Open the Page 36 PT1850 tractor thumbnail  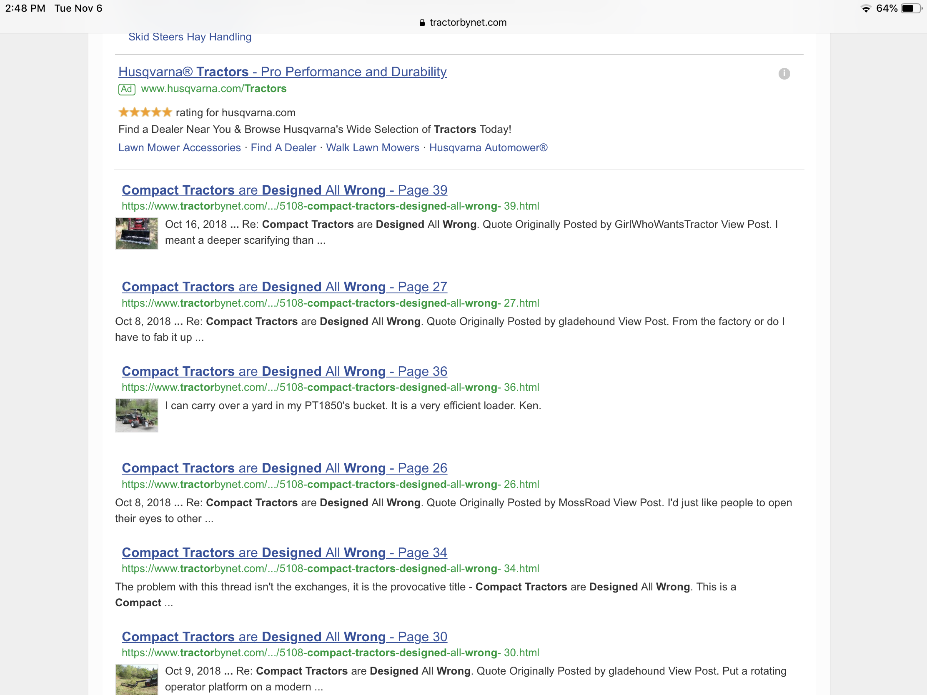tap(137, 415)
